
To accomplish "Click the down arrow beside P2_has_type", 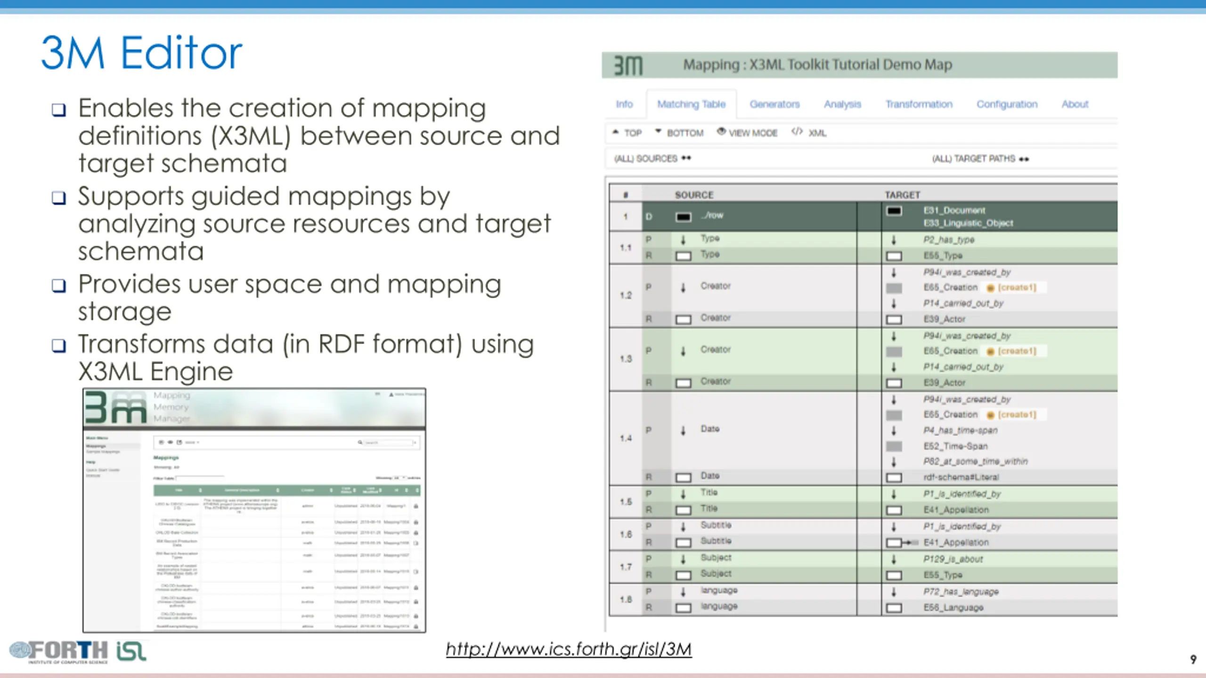I will [894, 240].
